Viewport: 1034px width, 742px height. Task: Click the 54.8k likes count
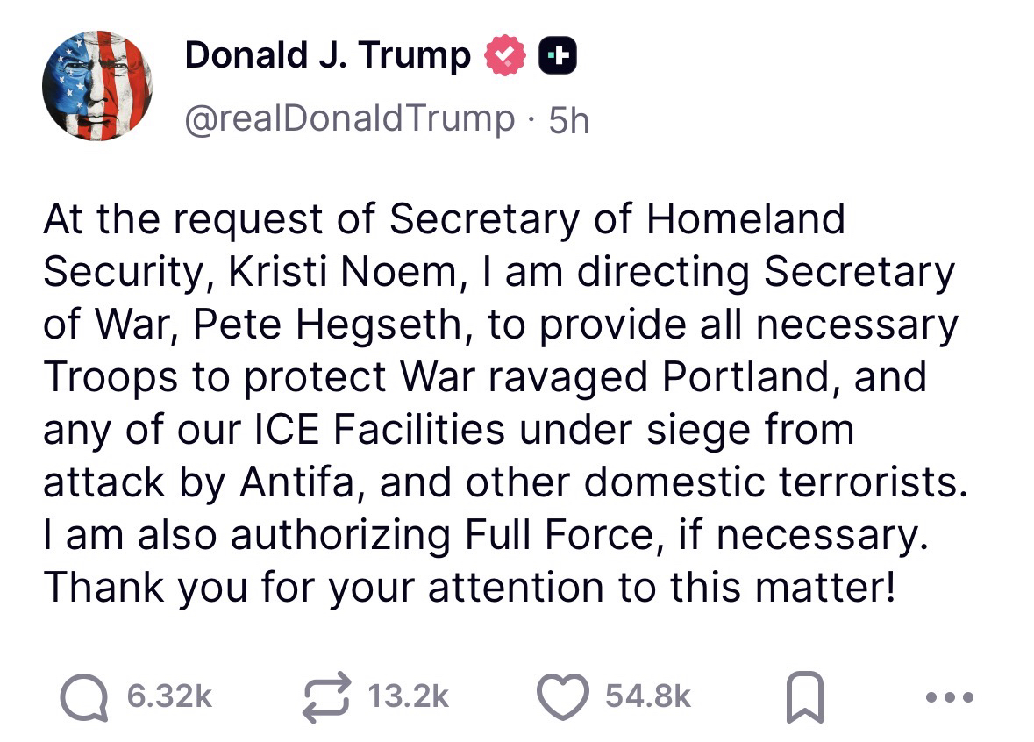coord(648,697)
